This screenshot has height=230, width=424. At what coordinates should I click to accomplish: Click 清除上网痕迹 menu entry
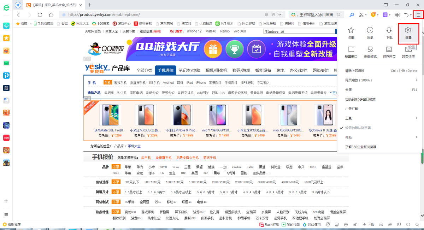point(355,71)
